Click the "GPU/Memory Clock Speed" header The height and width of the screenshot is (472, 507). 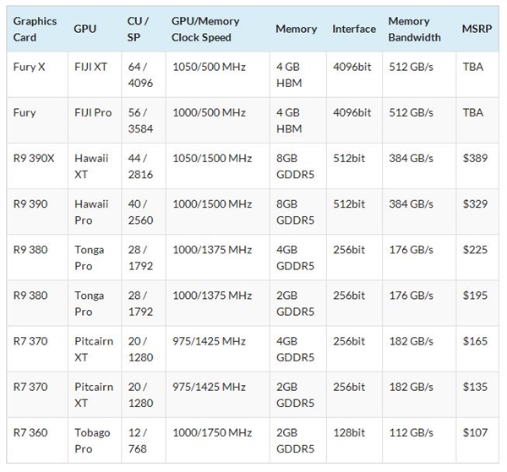point(205,29)
